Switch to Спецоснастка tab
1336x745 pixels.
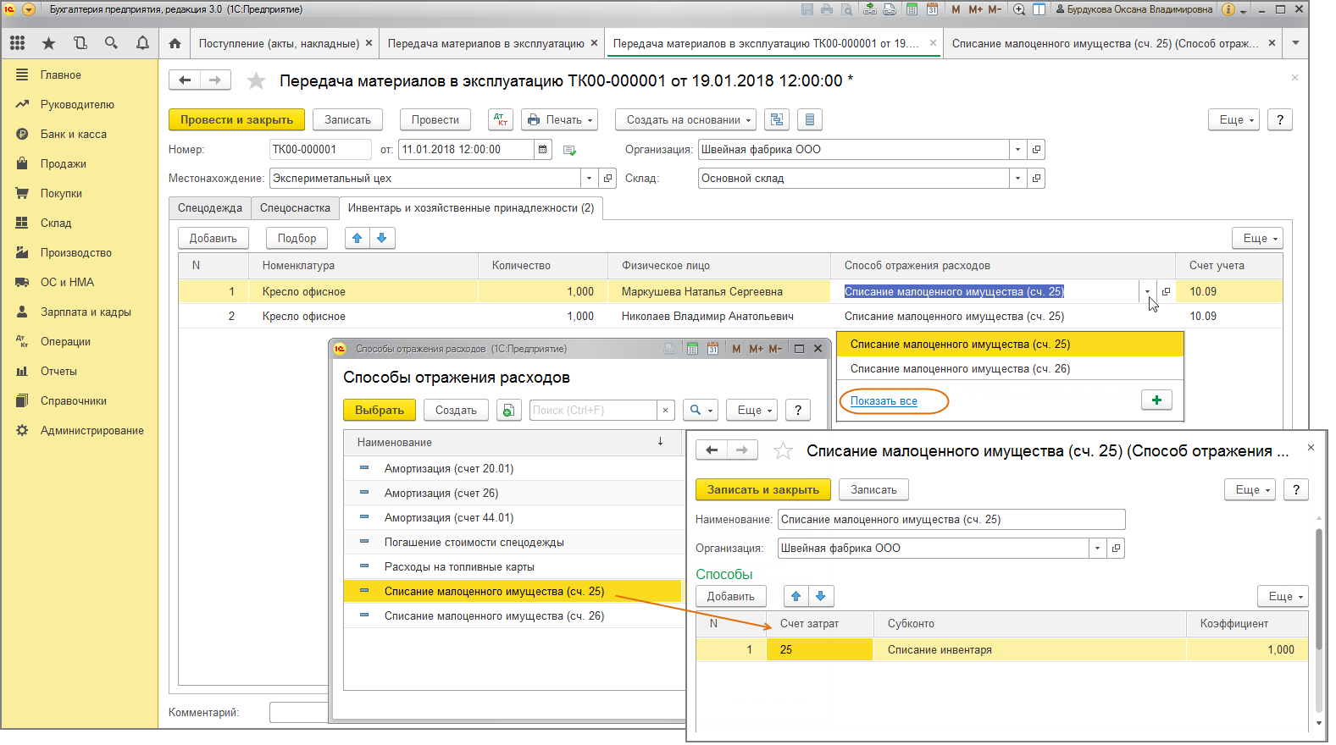(295, 208)
